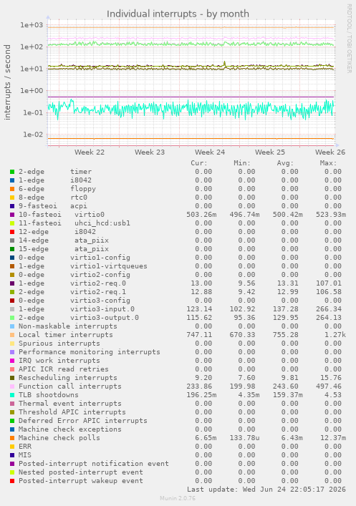Click the legend label 8-edge rtc0
Image resolution: width=356 pixels, height=506 pixels.
53,198
